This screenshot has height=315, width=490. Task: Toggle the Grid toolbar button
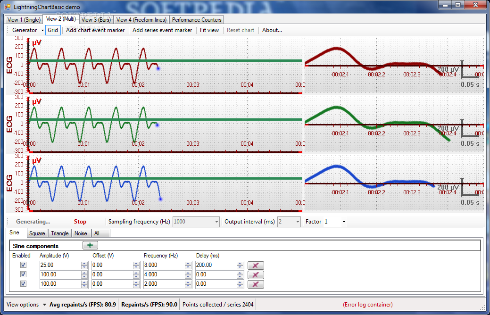53,30
